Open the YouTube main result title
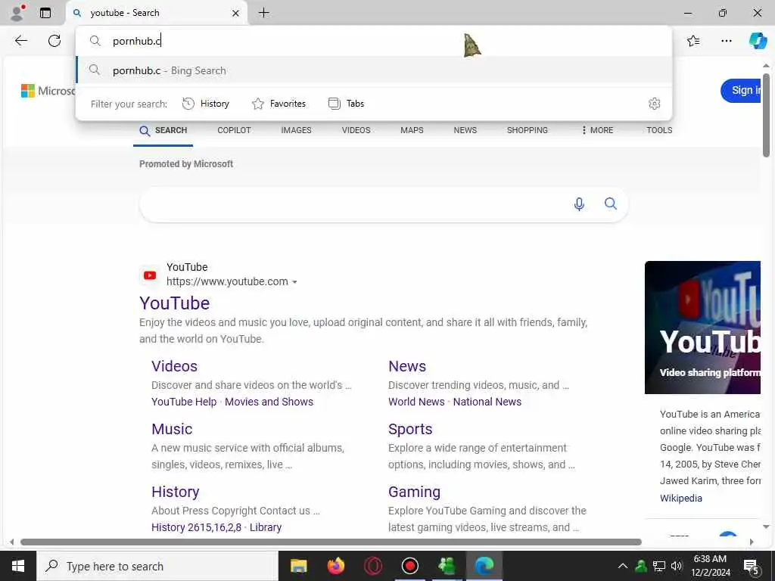Image resolution: width=775 pixels, height=581 pixels. click(175, 303)
